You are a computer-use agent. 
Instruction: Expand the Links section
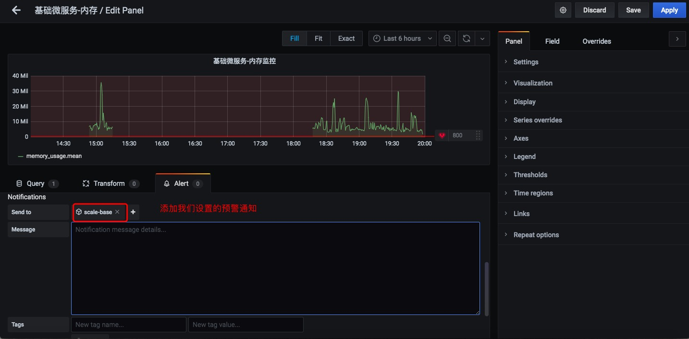[593, 214]
